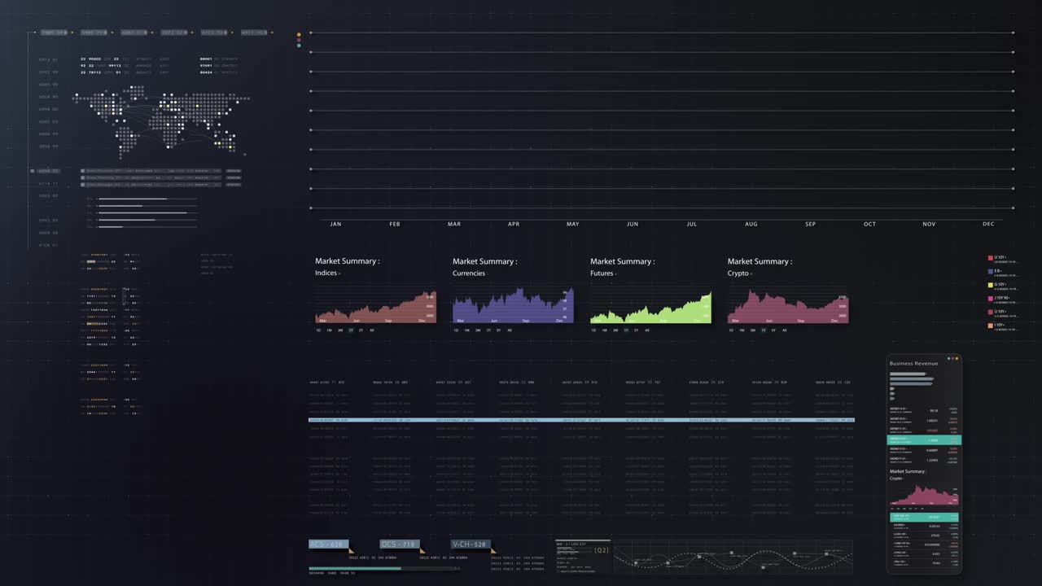Viewport: 1042px width, 586px height.
Task: Click the Currencies area chart
Action: [x=513, y=306]
